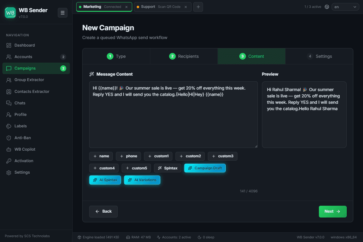Click the Accounts activity pulse icon
The height and width of the screenshot is (242, 363).
tap(159, 237)
